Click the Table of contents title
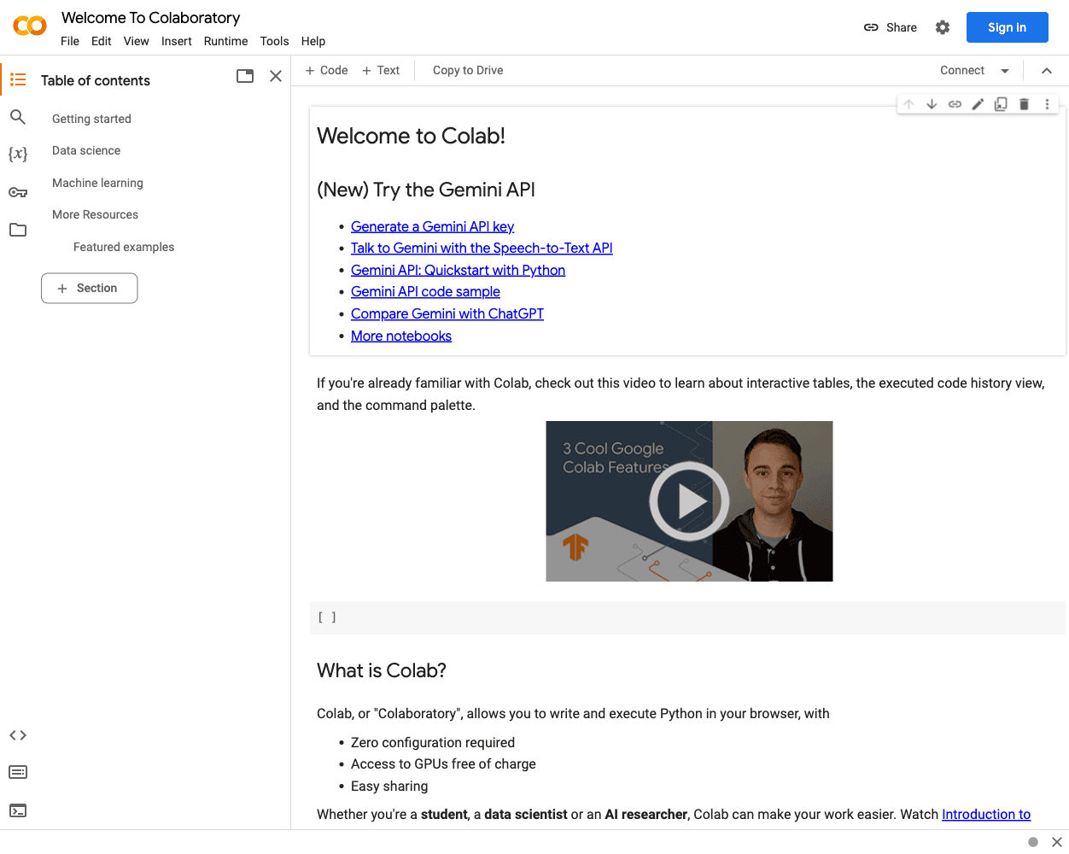Screen dimensions: 1069x854 (96, 80)
